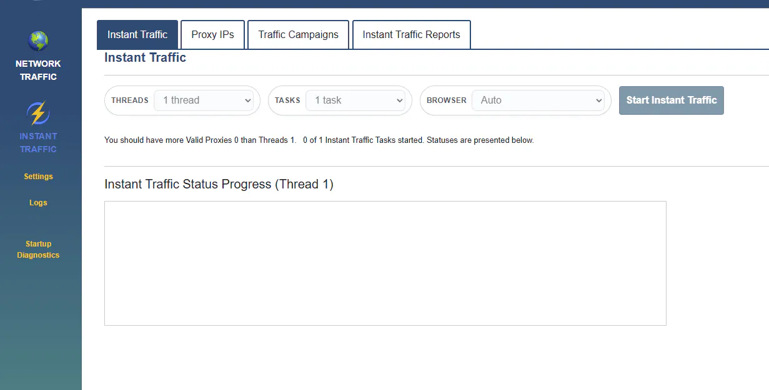769x390 pixels.
Task: Switch to the Instant Traffic tab
Action: click(137, 35)
